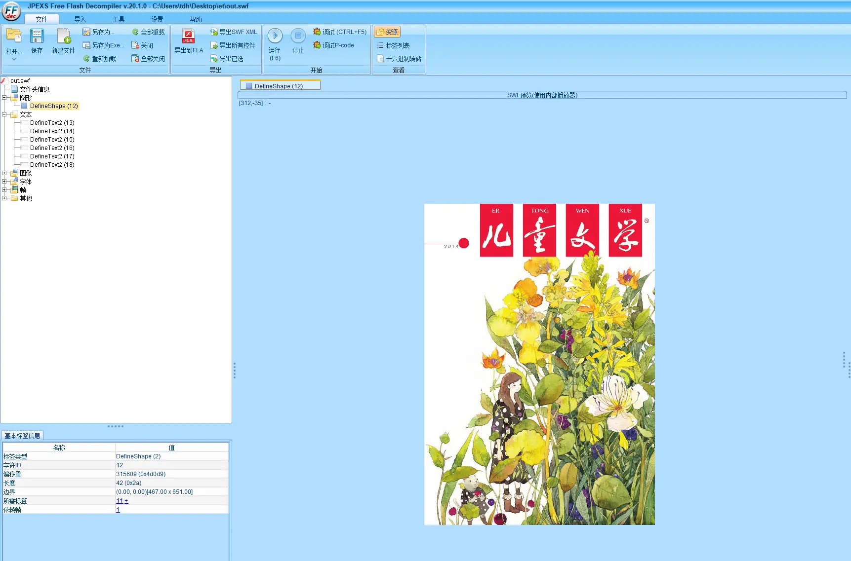This screenshot has height=561, width=851.
Task: Select DefineText2 (18)
Action: click(x=52, y=165)
